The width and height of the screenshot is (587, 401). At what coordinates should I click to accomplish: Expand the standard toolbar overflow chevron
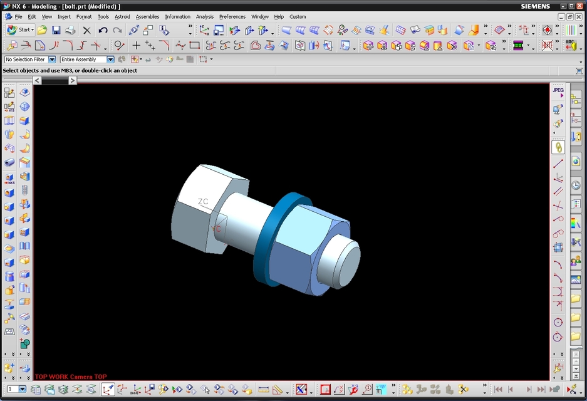(x=190, y=26)
